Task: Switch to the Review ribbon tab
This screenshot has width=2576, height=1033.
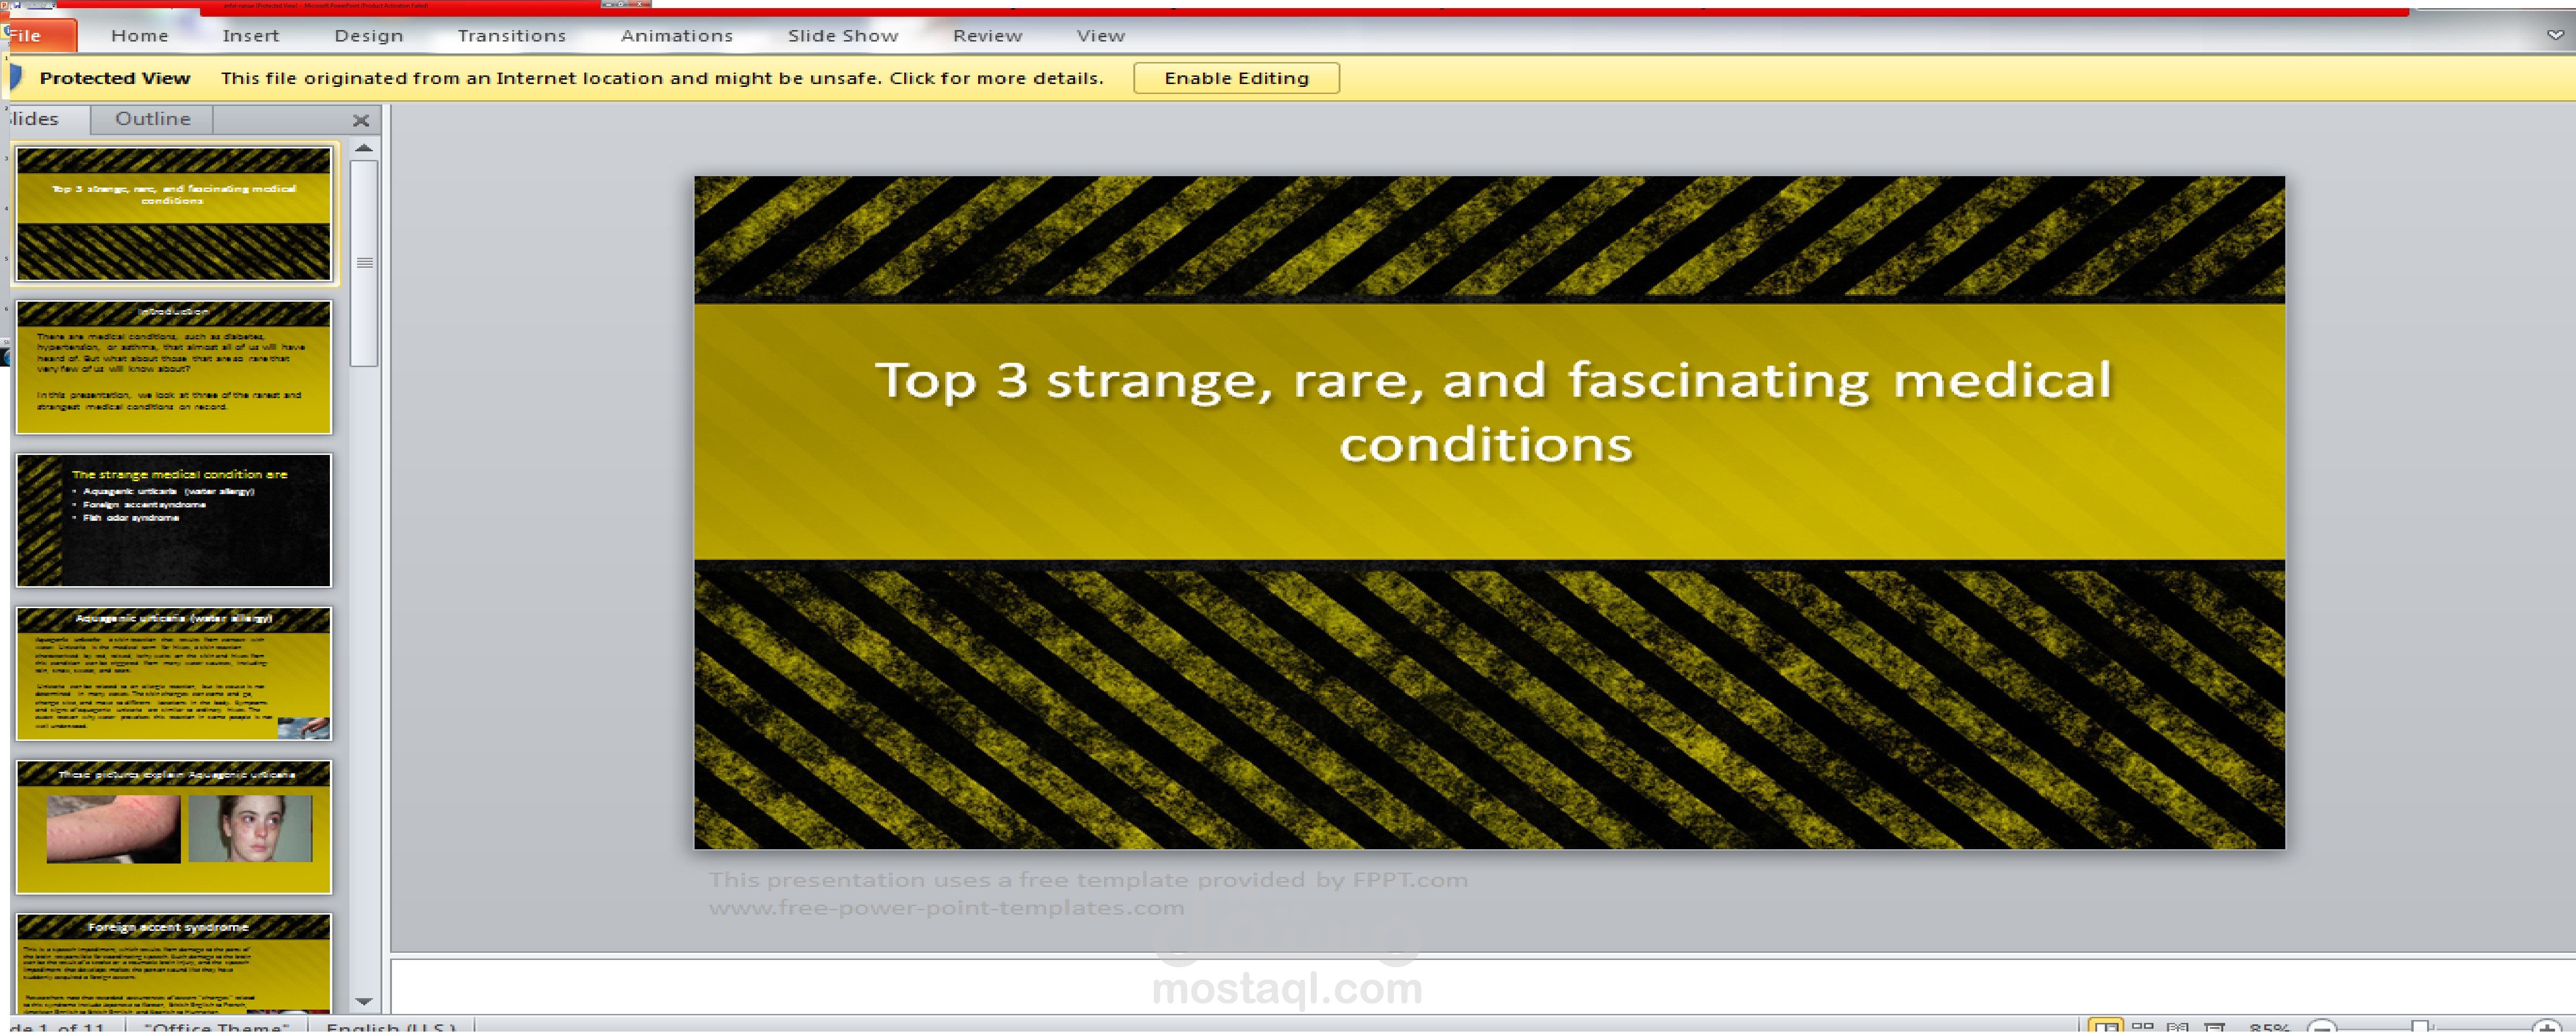Action: point(987,36)
